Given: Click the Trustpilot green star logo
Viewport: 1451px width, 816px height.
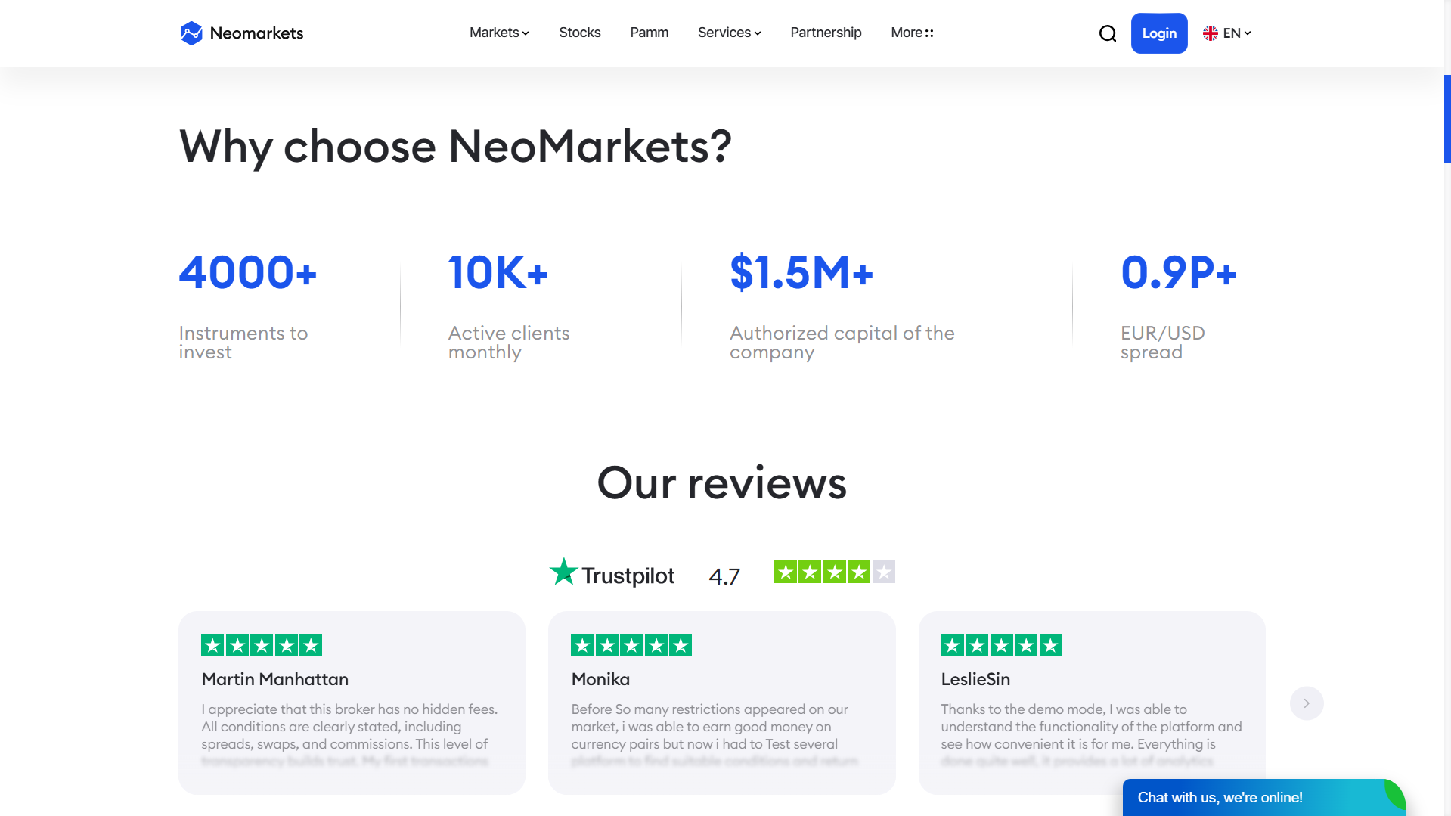Looking at the screenshot, I should [x=563, y=572].
